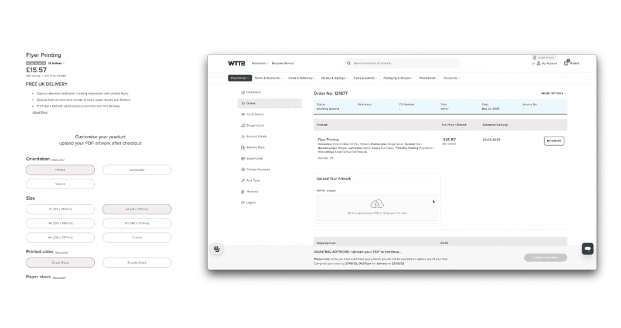Image resolution: width=621 pixels, height=328 pixels.
Task: Click 'What is this?' next to Paper stock
Action: pos(59,278)
